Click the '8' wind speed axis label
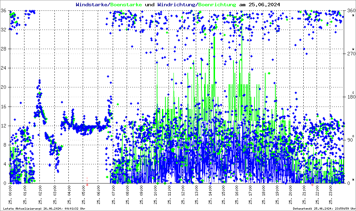Image resolution: width=356 pixels, height=211 pixels. pos(5,145)
